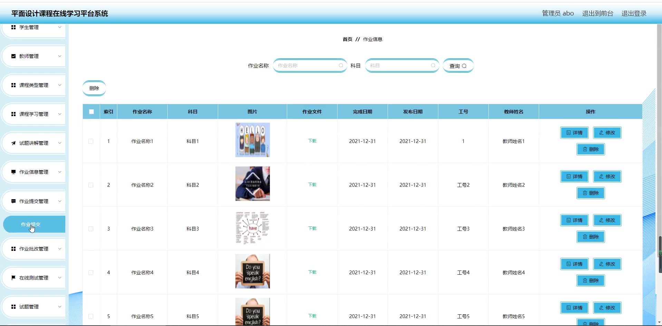The height and width of the screenshot is (326, 662).
Task: Click 管理员 abo in the header
Action: tap(558, 13)
